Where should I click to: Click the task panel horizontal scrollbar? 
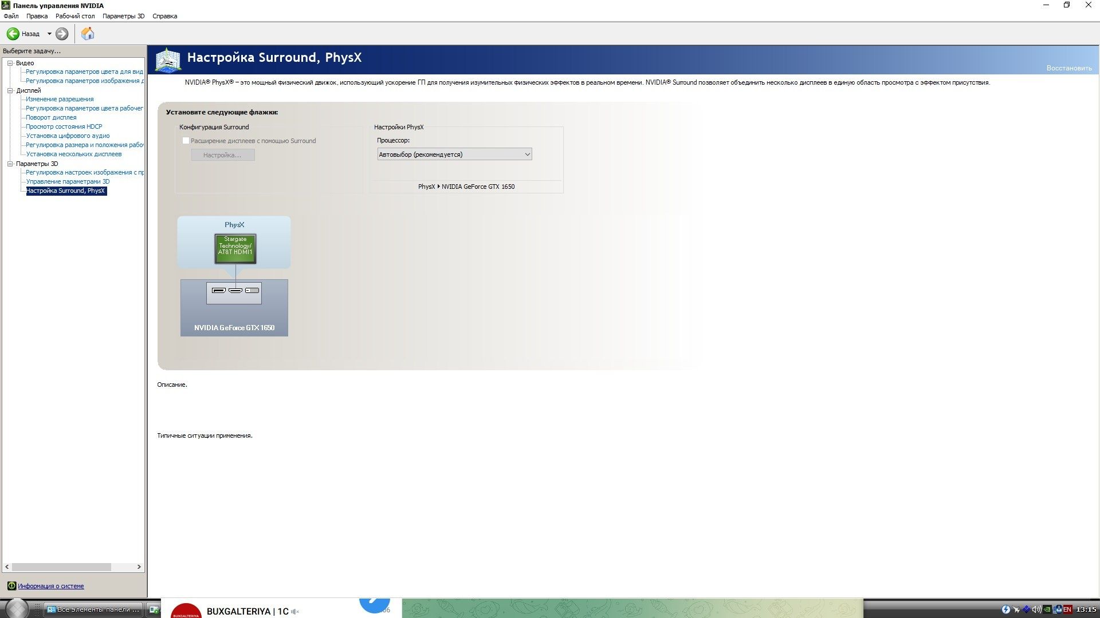pyautogui.click(x=73, y=567)
